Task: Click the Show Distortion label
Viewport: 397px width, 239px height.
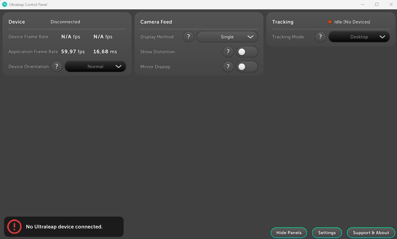Action: pos(158,52)
